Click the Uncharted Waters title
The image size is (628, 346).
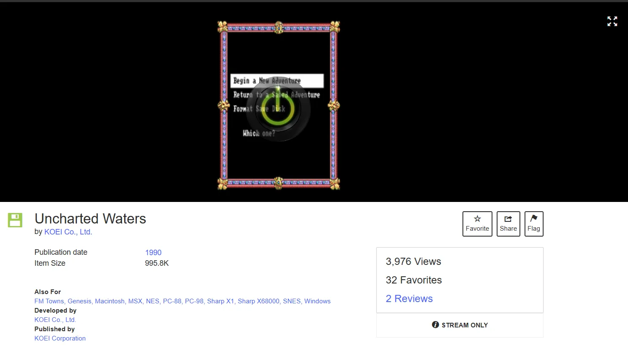tap(90, 219)
